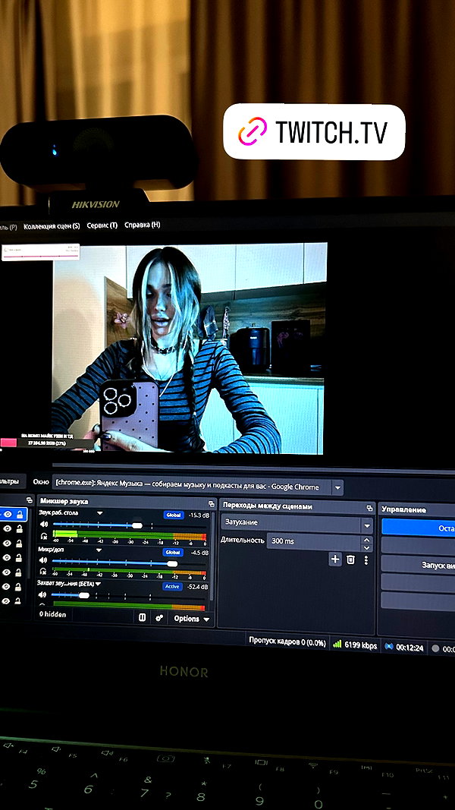This screenshot has width=455, height=810.
Task: Open the mixer Options dropdown
Action: [191, 619]
